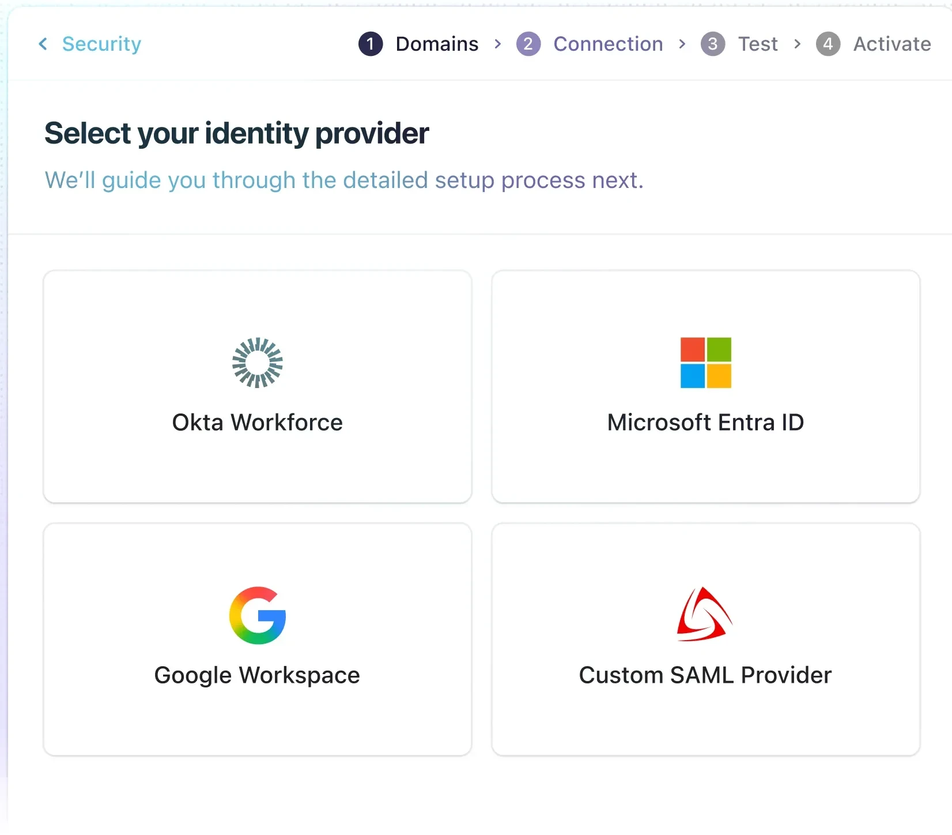
Task: Click the chevron between Connection and Test
Action: [682, 44]
